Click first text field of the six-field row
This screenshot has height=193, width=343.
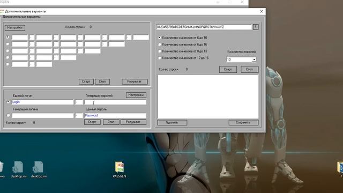pos(20,37)
